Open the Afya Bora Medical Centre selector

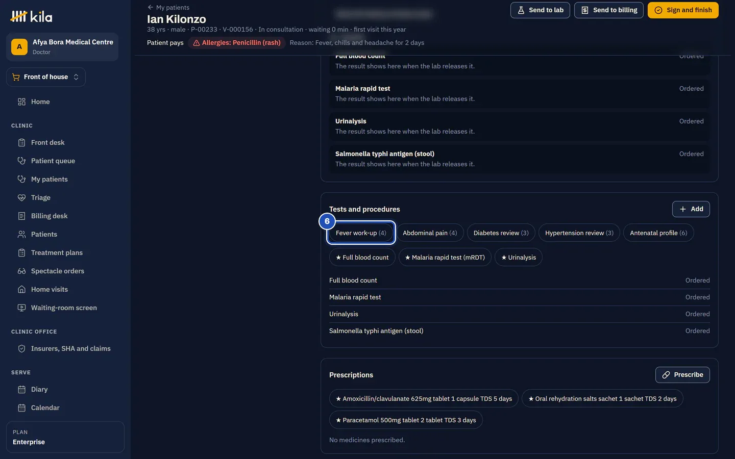click(62, 47)
